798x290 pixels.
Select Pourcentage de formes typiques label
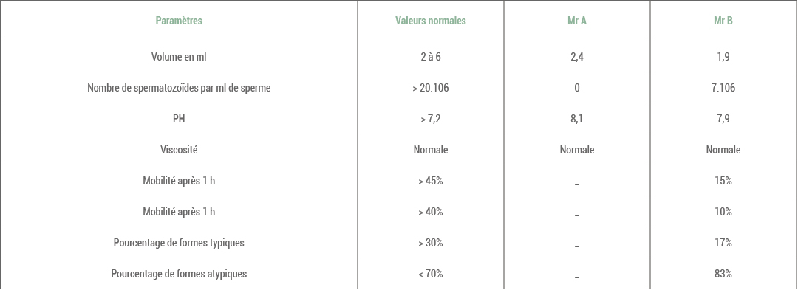(179, 243)
